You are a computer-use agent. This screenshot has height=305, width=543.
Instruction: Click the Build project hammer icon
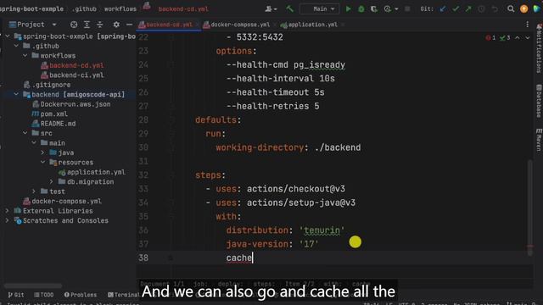point(289,9)
